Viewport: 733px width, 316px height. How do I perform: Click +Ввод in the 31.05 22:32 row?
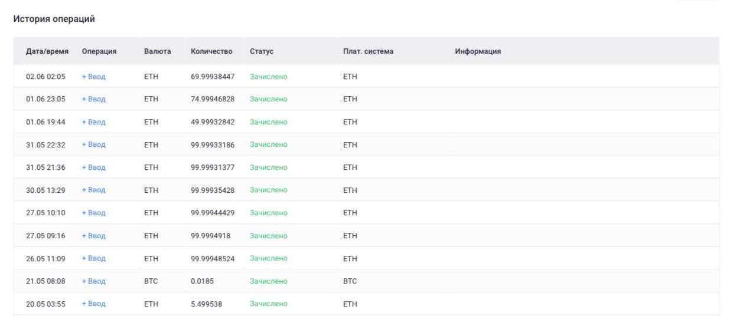pos(93,144)
